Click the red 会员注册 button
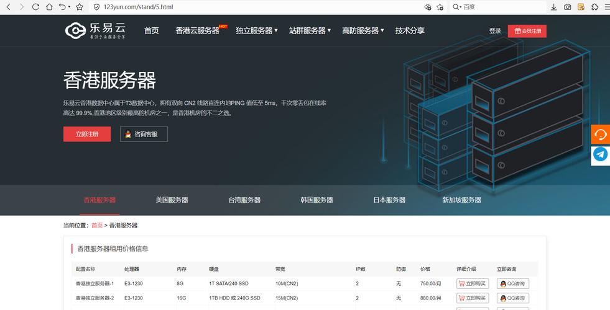The width and height of the screenshot is (610, 310). click(x=527, y=31)
